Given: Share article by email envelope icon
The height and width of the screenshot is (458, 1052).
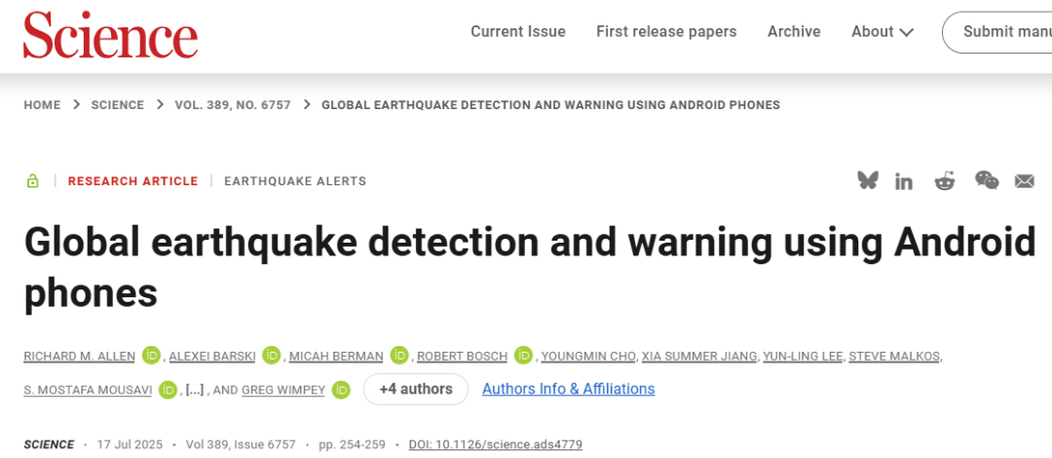Looking at the screenshot, I should click(1025, 180).
